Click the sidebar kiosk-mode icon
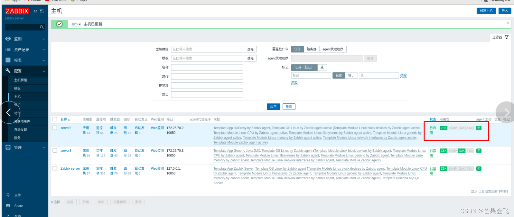The width and height of the screenshot is (514, 217). (x=42, y=11)
